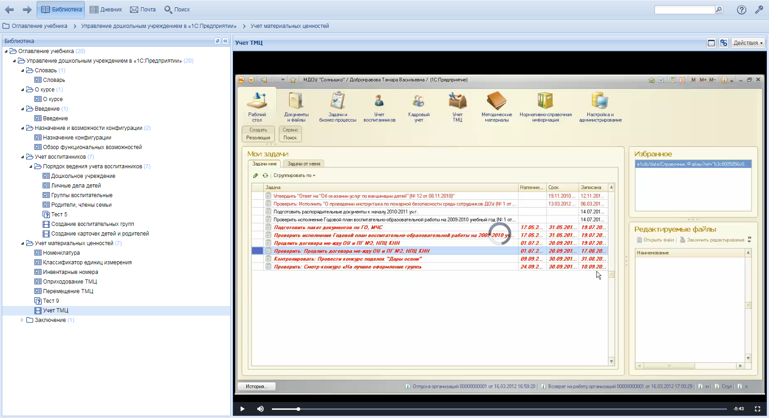The width and height of the screenshot is (769, 418).
Task: Click the folder icon of Учет воспитанников
Action: 30,157
